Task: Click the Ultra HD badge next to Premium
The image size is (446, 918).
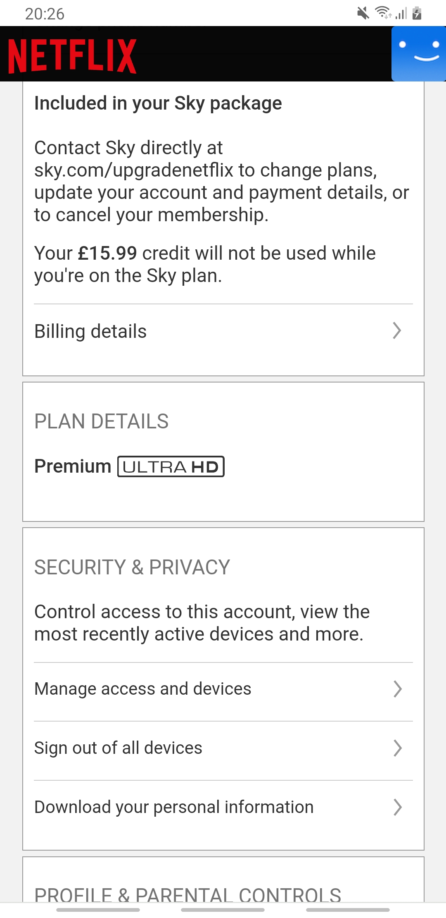Action: tap(171, 466)
